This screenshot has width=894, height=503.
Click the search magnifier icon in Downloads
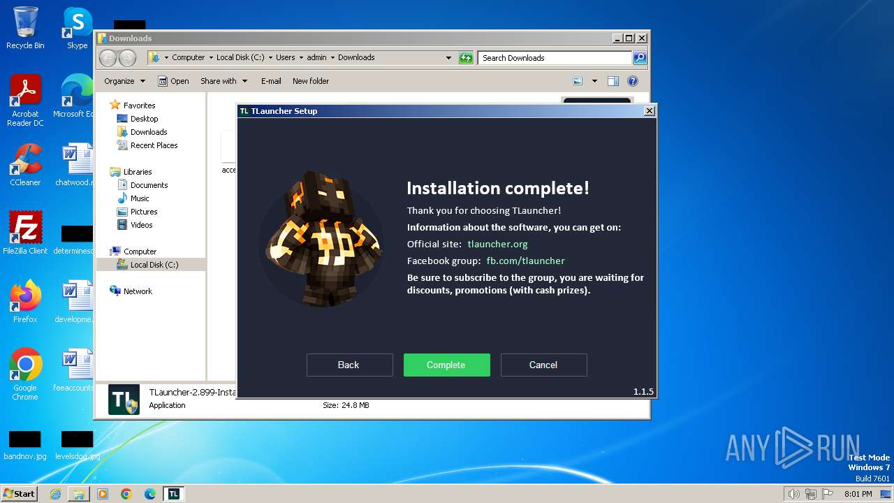[640, 58]
